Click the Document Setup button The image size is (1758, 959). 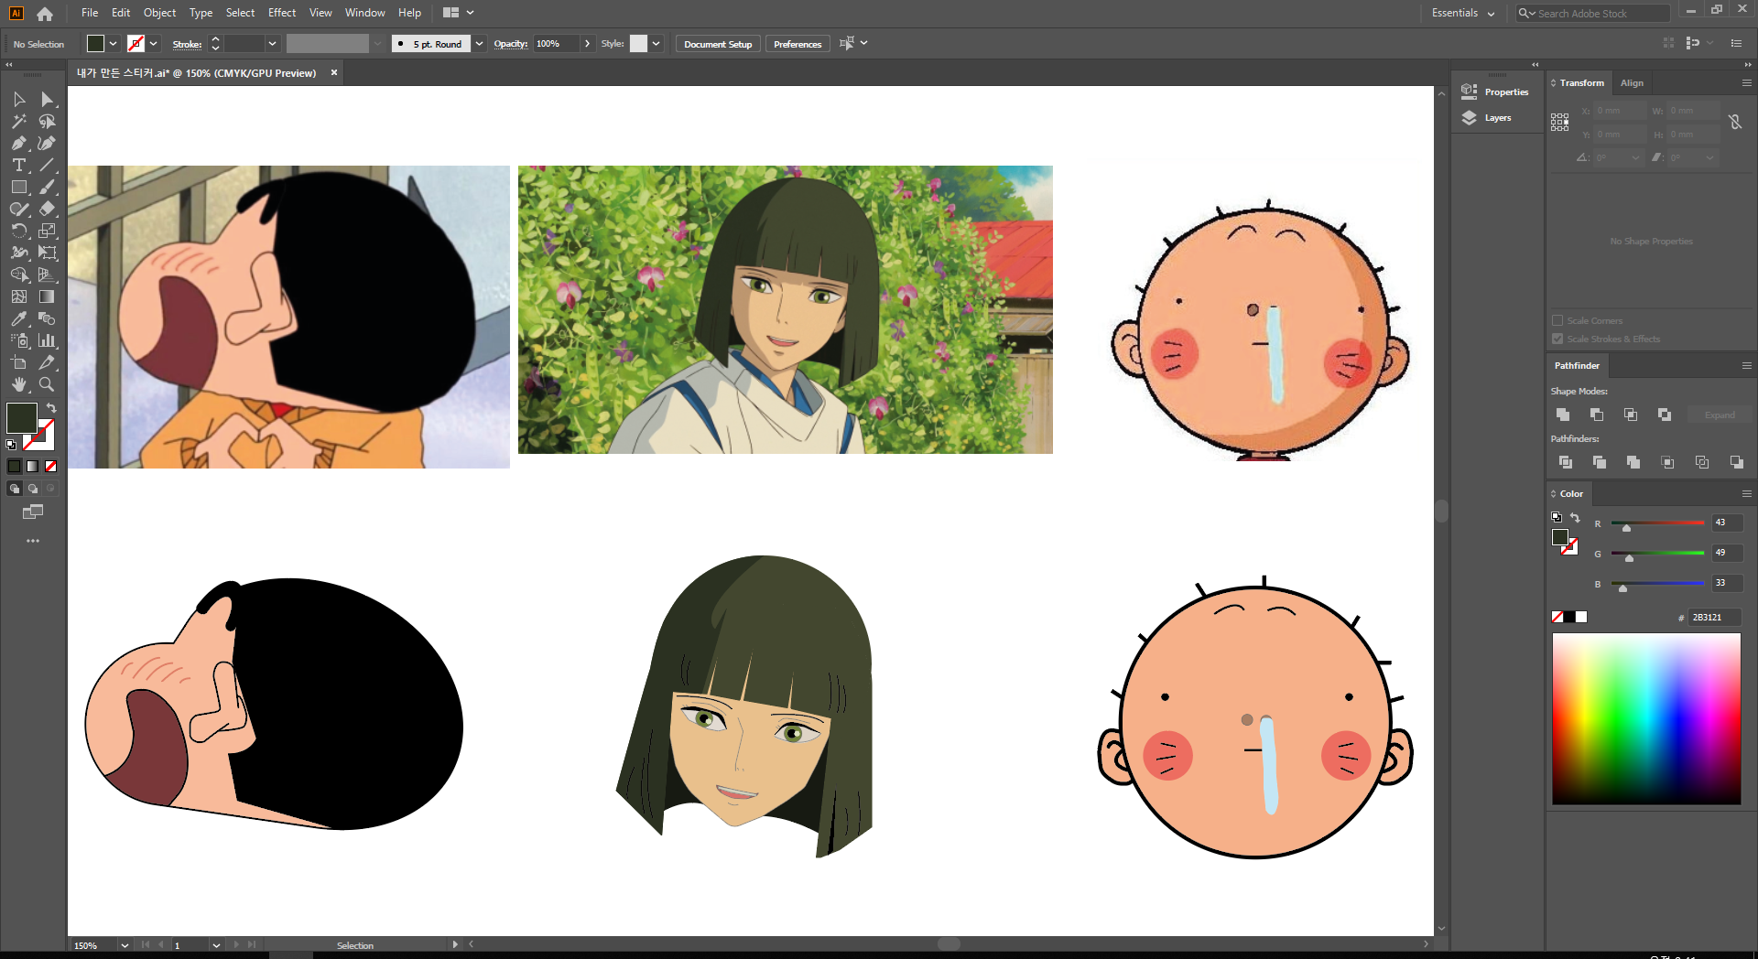[x=718, y=44]
